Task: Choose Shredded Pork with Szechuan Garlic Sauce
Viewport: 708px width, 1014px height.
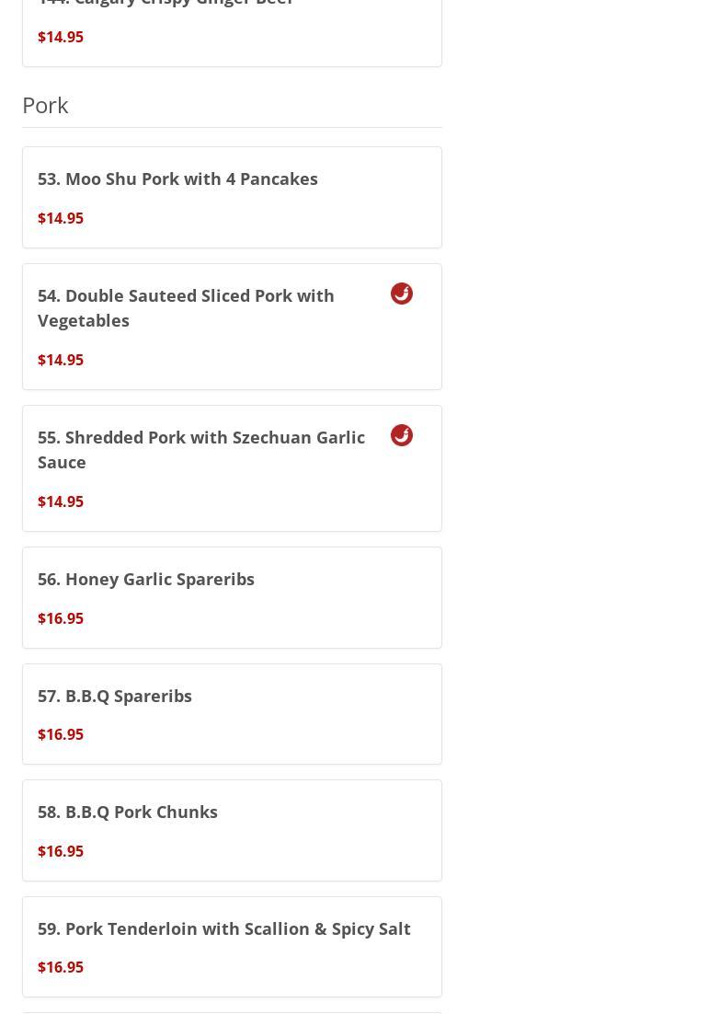Action: pos(200,449)
